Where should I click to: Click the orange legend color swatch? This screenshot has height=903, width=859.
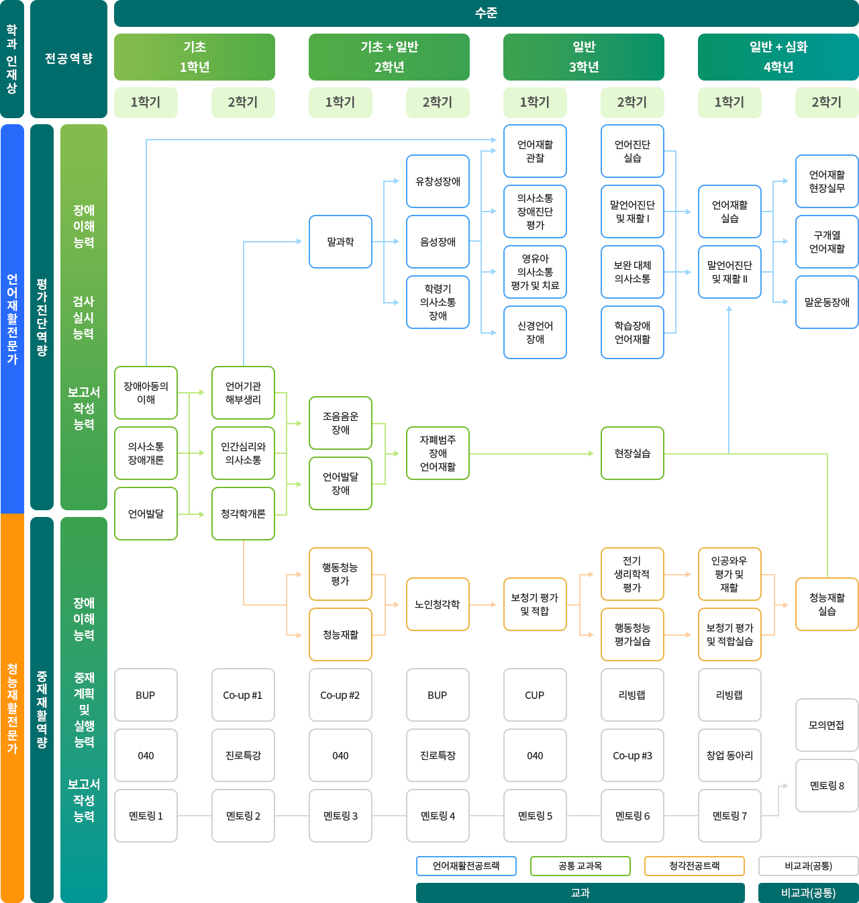[694, 866]
